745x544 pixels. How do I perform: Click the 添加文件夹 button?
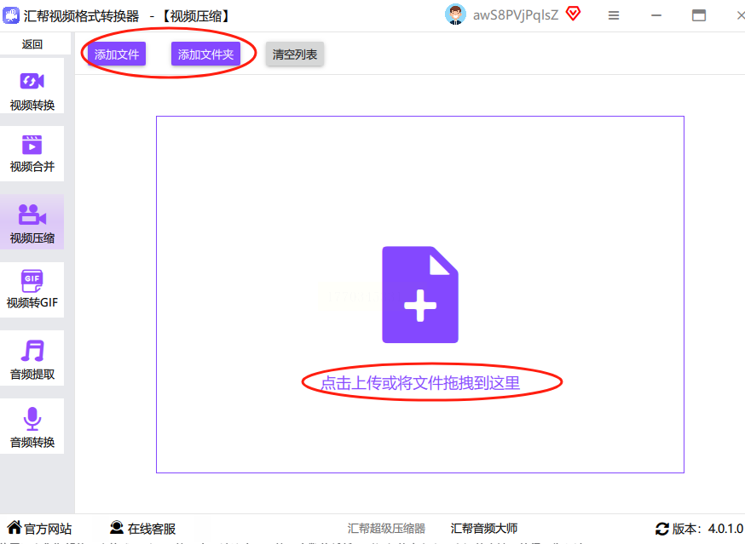[x=205, y=54]
